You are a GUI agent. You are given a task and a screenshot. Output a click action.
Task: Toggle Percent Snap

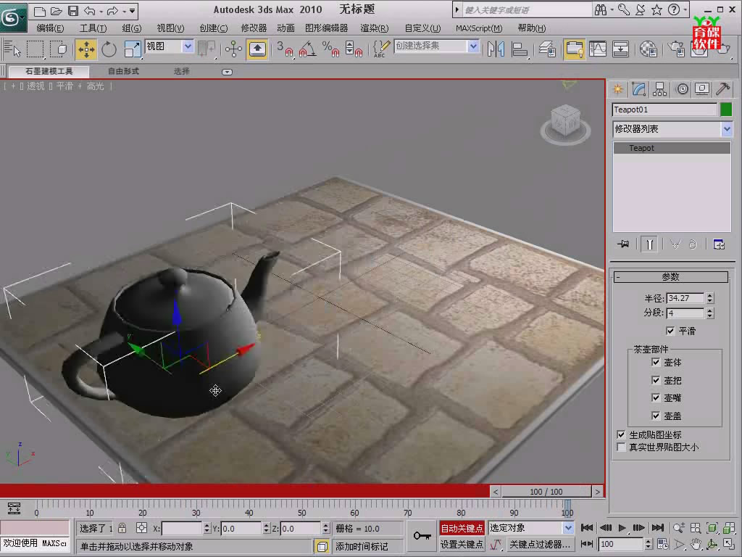click(330, 49)
